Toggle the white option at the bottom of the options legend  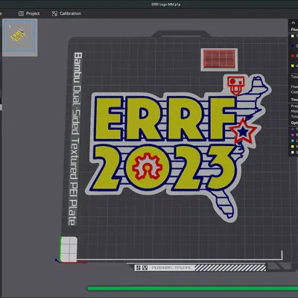point(293,152)
